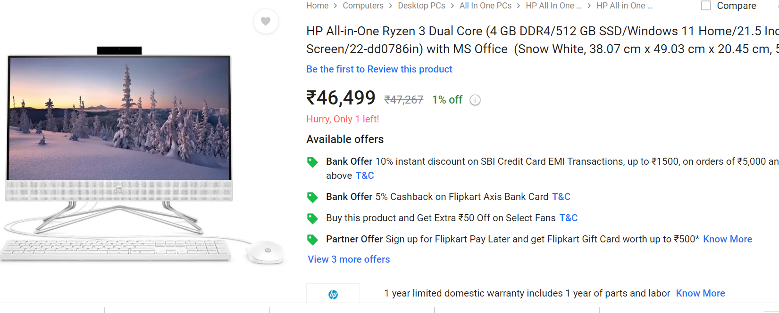Screen dimensions: 779x313
Task: Navigate to Desktop PCs breadcrumb
Action: pos(421,6)
